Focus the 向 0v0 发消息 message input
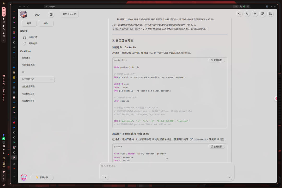The height and width of the screenshot is (188, 282). point(167,166)
